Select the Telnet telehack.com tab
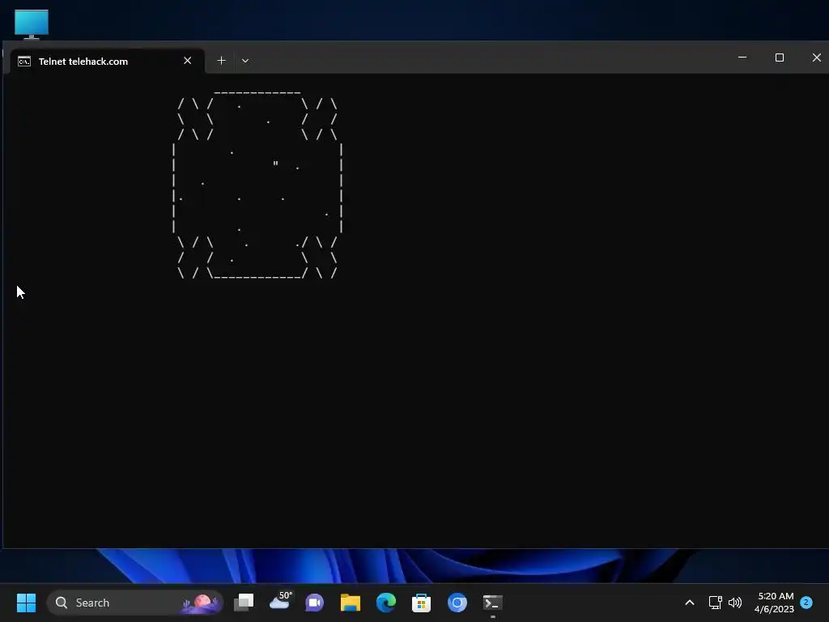Image resolution: width=829 pixels, height=622 pixels. tap(107, 61)
